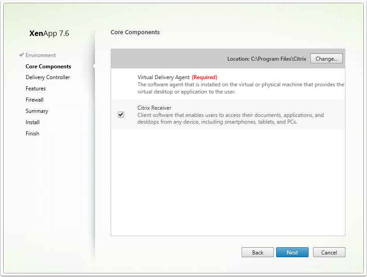The width and height of the screenshot is (367, 277).
Task: Cancel the XenApp installation
Action: click(329, 252)
